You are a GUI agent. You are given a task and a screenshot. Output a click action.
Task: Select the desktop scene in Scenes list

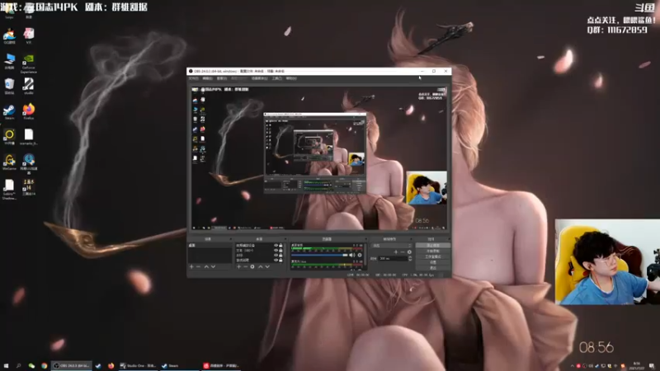pyautogui.click(x=210, y=245)
